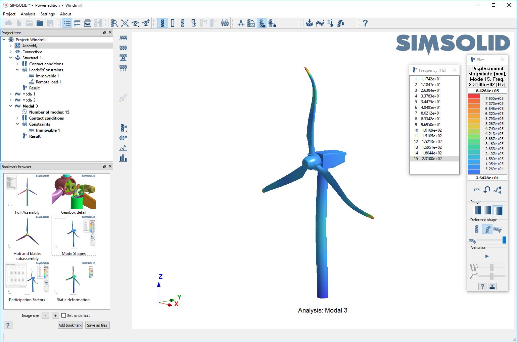Collapse the Constraints node under Modal 3
517x342 pixels.
17,124
